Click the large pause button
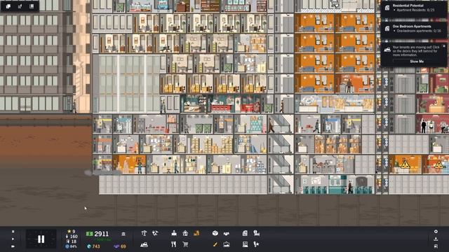Image resolution: width=449 pixels, height=252 pixels. [41, 239]
